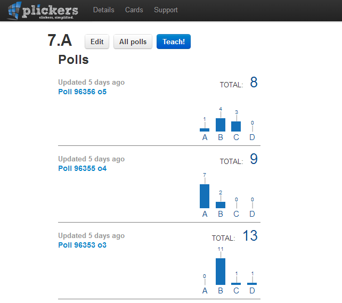Image resolution: width=342 pixels, height=303 pixels.
Task: Open Poll 96356 o5 link
Action: point(82,92)
